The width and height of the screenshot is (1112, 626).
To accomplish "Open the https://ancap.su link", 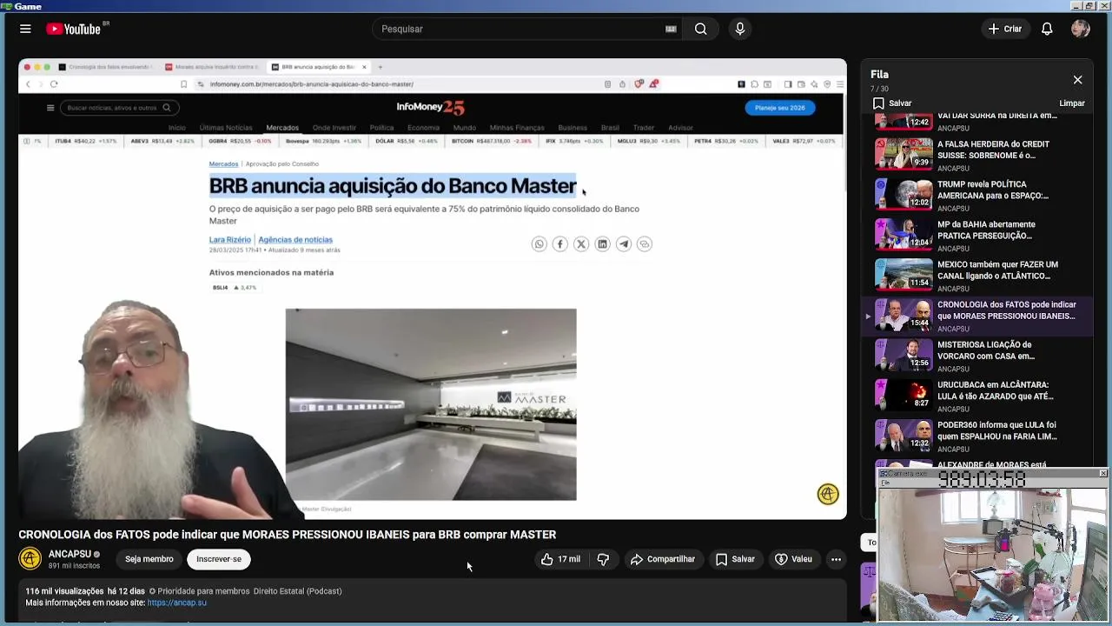I will pos(177,603).
